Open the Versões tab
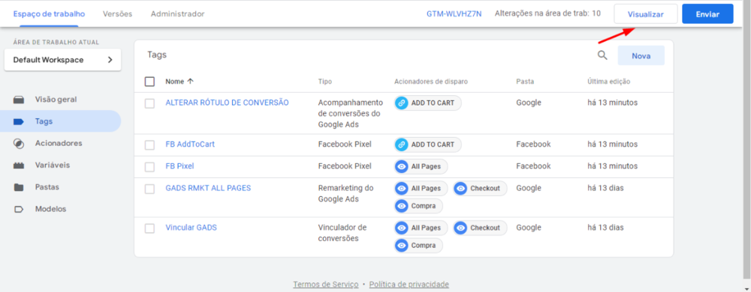The image size is (751, 292). click(117, 13)
